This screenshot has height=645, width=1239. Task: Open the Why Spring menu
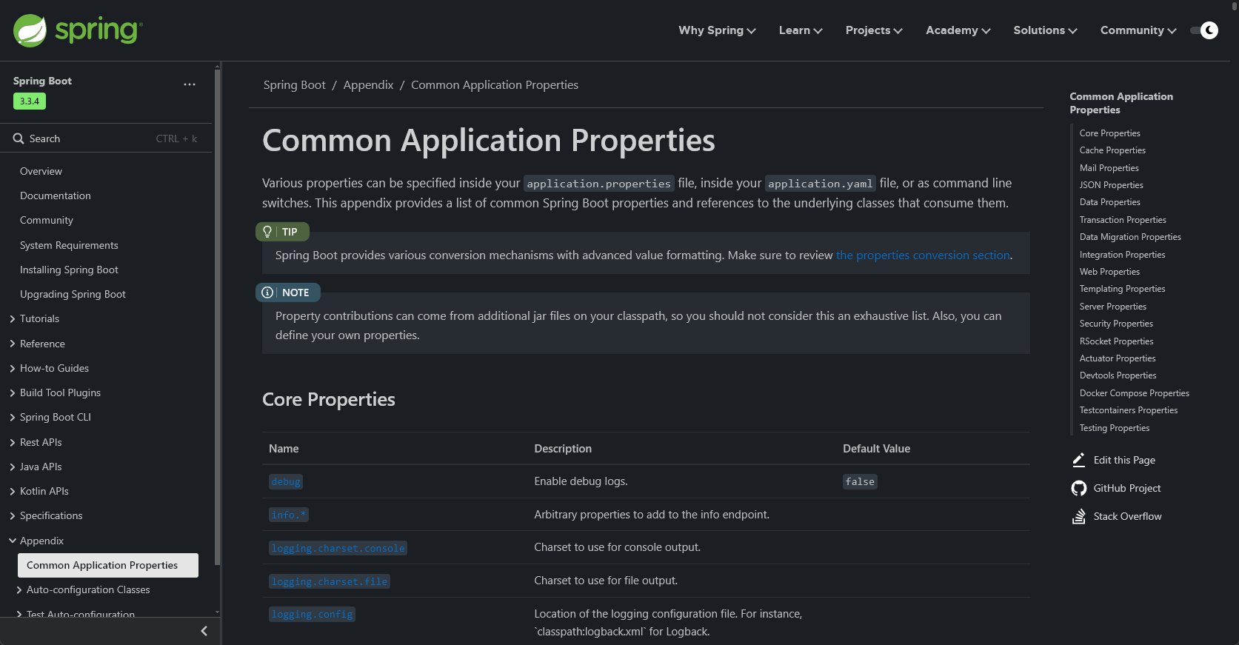pos(717,30)
